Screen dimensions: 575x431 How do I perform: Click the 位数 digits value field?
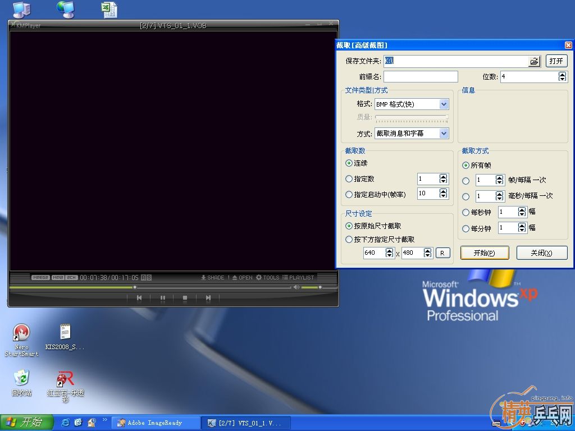(530, 76)
